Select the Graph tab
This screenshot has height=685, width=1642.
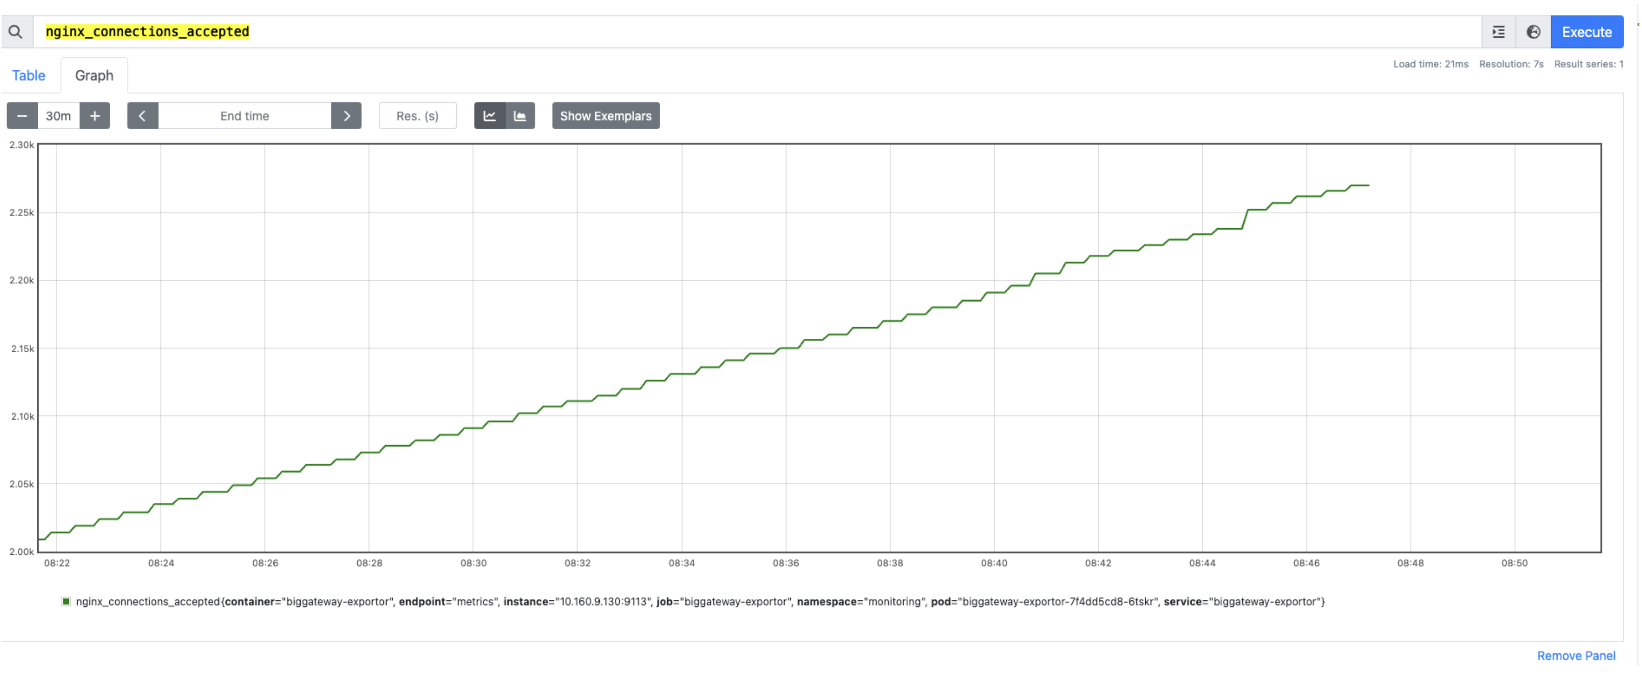click(x=94, y=75)
